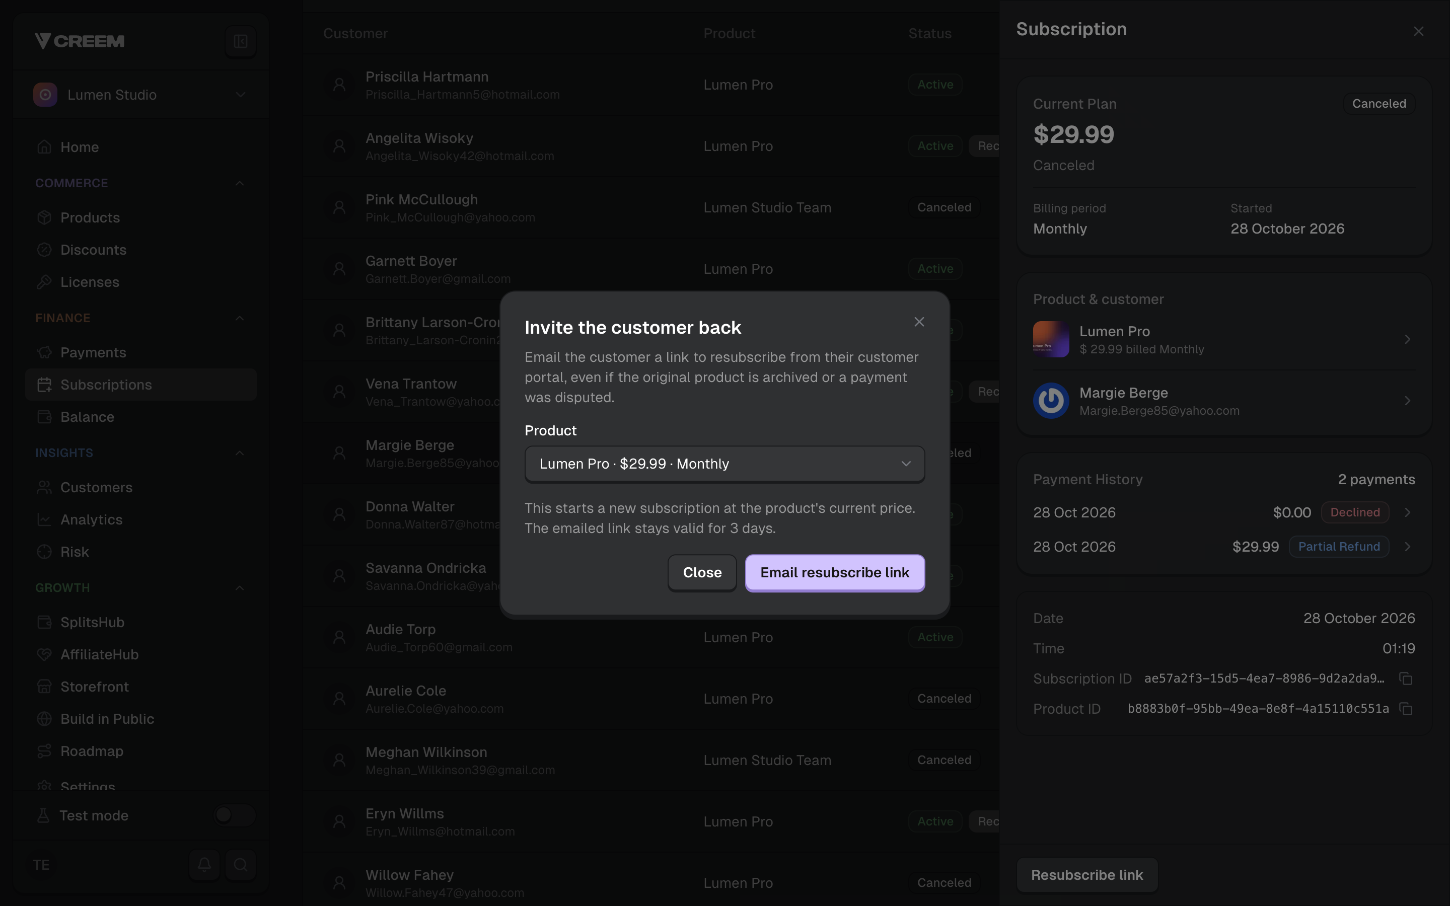Click the Analytics chart icon
The height and width of the screenshot is (906, 1450).
[x=44, y=519]
